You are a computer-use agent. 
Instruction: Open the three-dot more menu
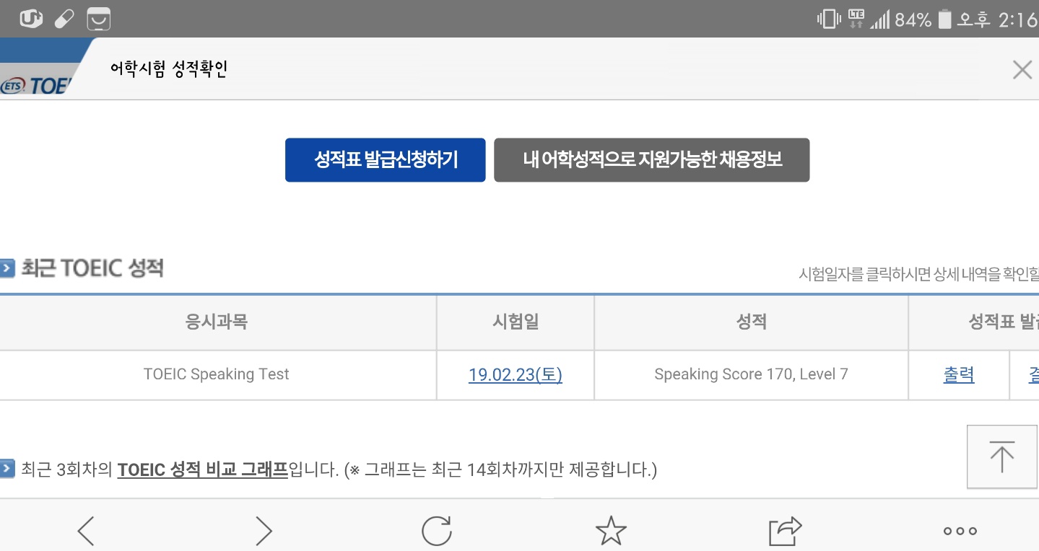pos(960,532)
